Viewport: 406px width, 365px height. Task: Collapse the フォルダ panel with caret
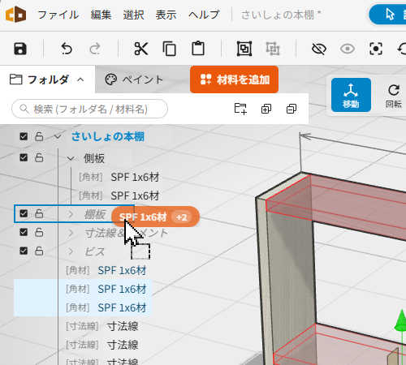tap(80, 79)
